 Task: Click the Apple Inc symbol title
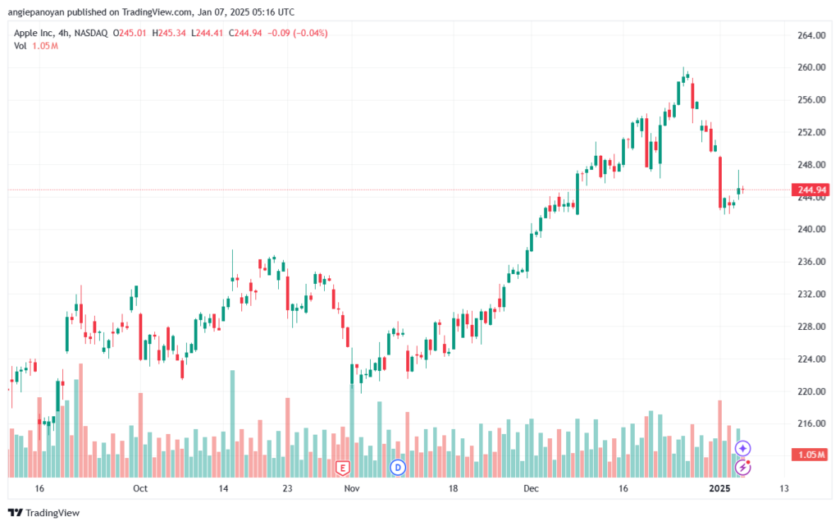(34, 33)
